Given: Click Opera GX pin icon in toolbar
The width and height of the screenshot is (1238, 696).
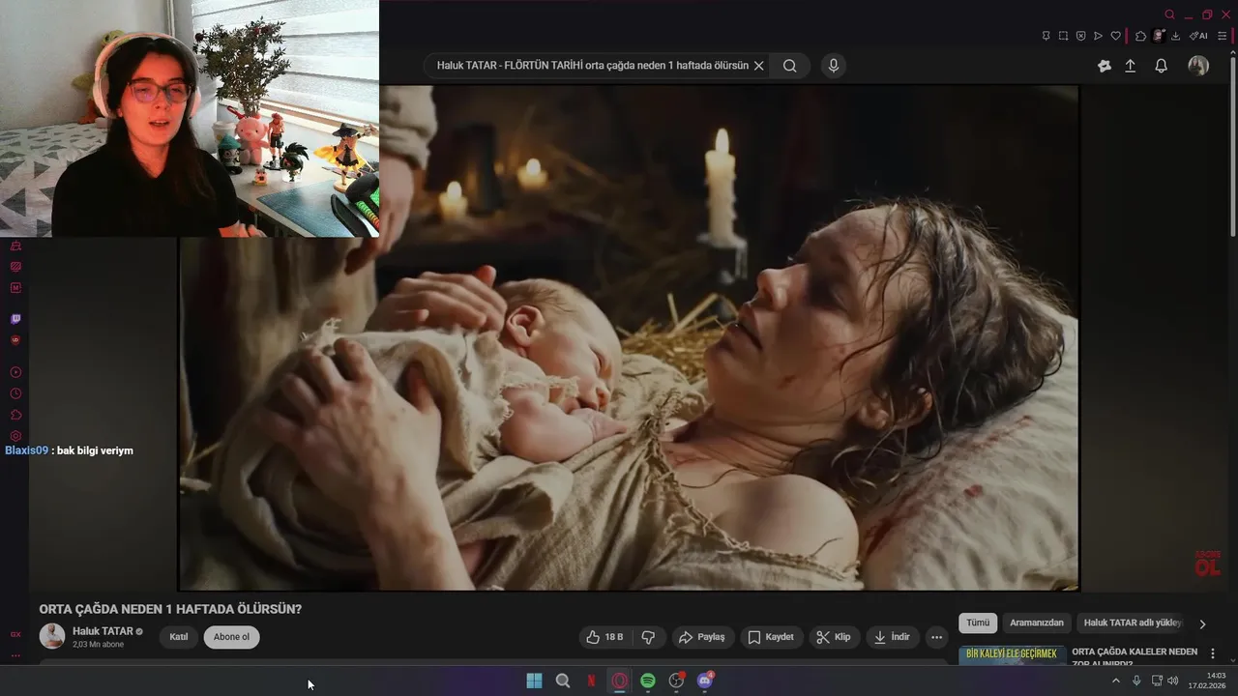Looking at the screenshot, I should [1046, 36].
